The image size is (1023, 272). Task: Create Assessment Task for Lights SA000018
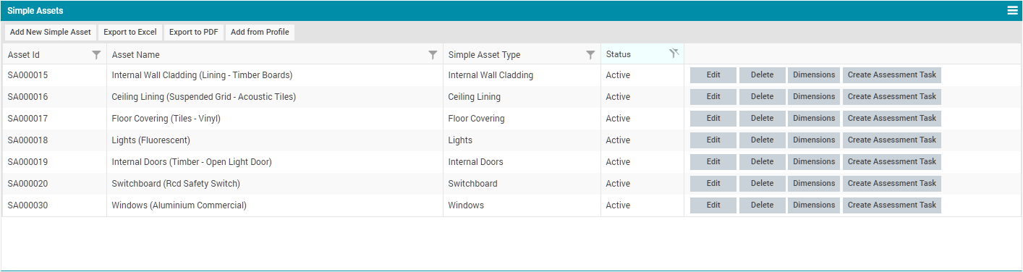coord(892,140)
